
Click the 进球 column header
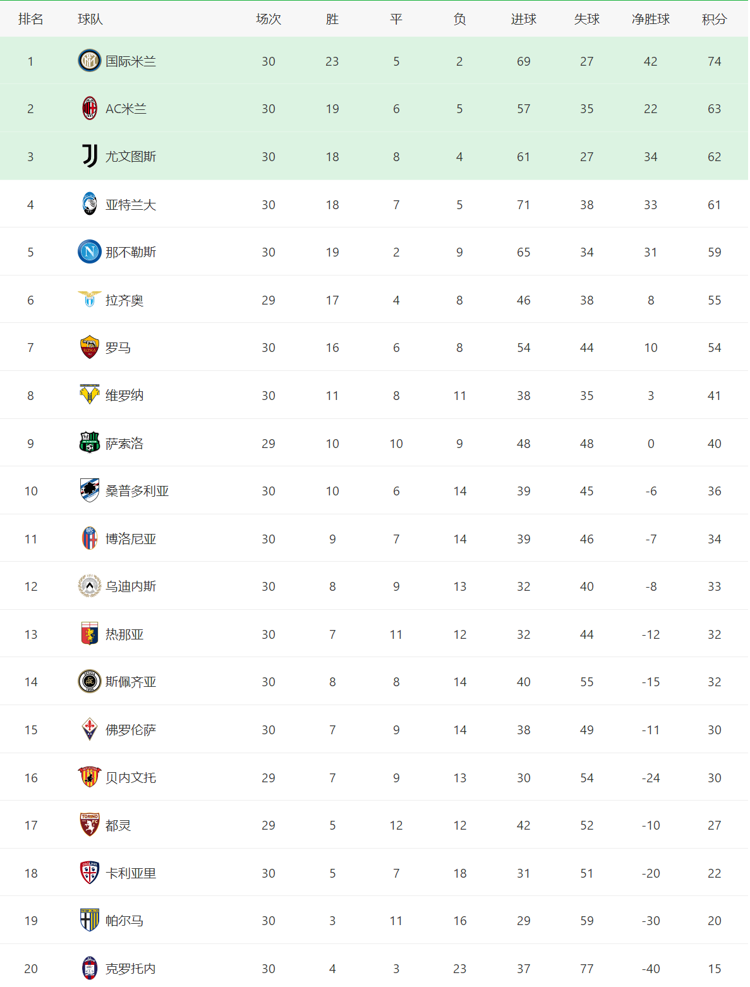click(x=524, y=19)
